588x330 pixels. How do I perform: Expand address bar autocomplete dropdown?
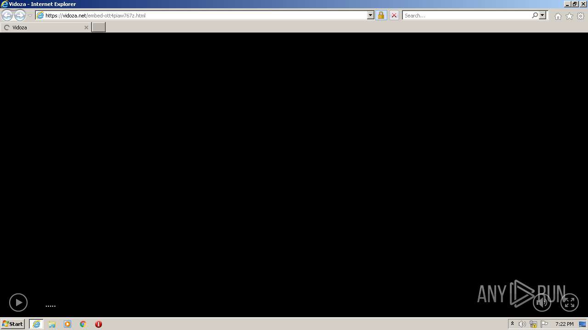coord(371,15)
